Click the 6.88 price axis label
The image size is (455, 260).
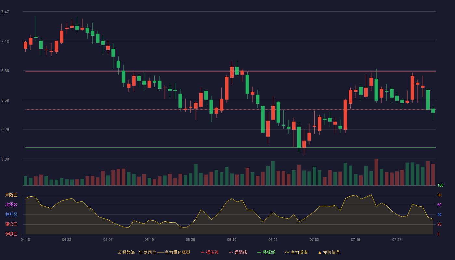[x=5, y=71]
